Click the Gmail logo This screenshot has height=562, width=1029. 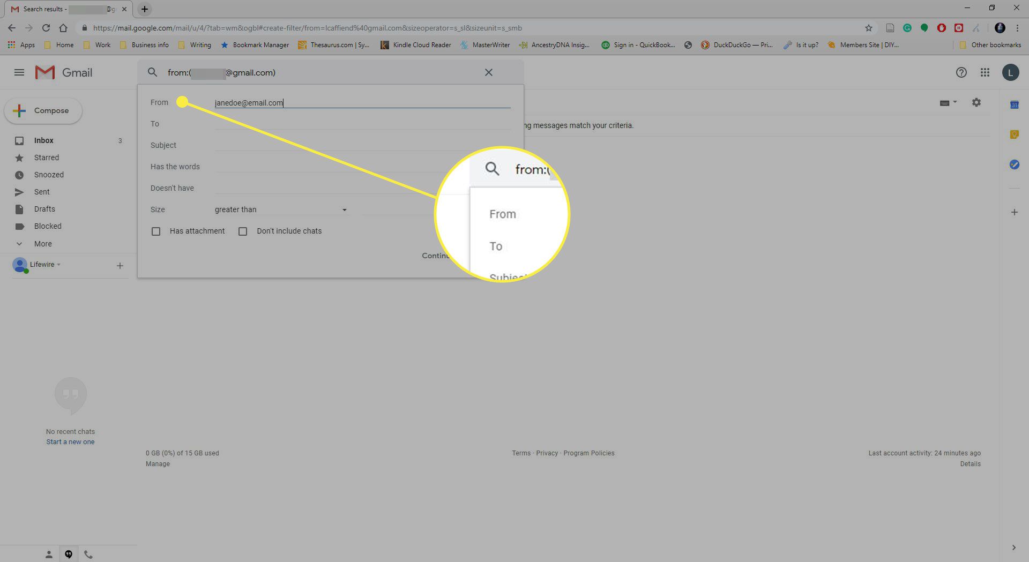click(64, 72)
